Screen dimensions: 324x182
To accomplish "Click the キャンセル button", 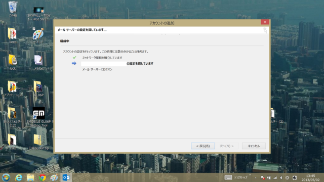I will click(254, 146).
